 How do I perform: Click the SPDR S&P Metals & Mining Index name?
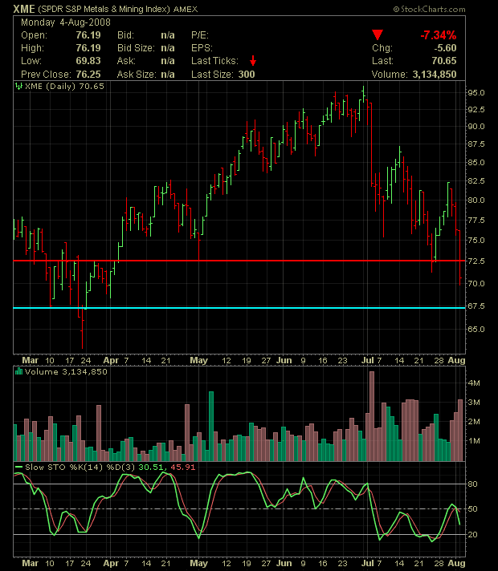[x=104, y=9]
